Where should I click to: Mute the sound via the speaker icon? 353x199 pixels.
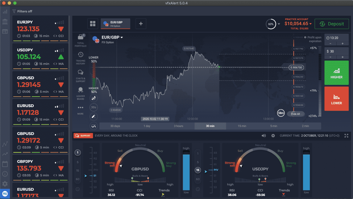tap(264, 135)
